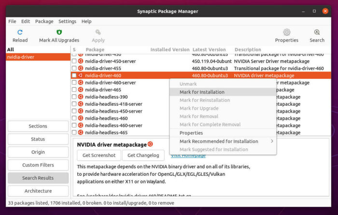Click the Apply toolbar icon
Viewport: 338px width, 215px height.
coord(98,32)
